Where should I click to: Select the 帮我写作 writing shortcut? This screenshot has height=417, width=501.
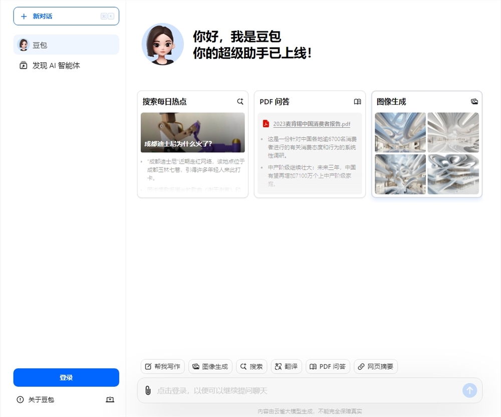[162, 366]
